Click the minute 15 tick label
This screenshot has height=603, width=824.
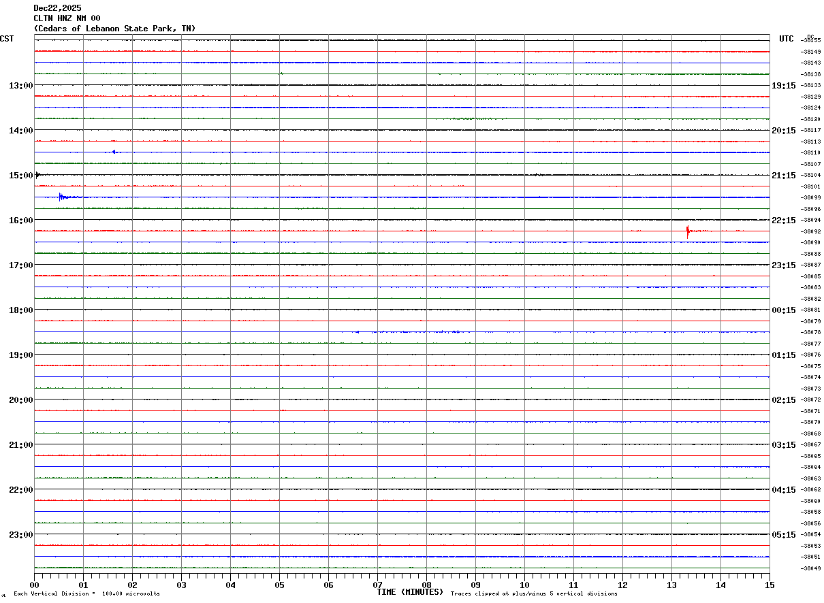[770, 585]
